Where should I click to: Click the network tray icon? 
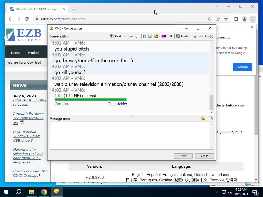tap(224, 192)
